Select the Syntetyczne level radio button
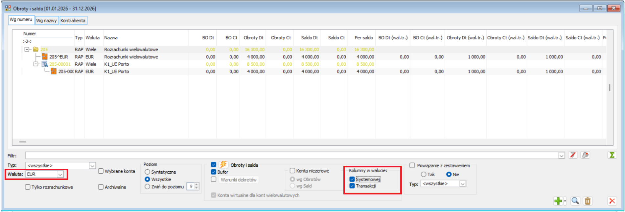The height and width of the screenshot is (212, 625). 148,172
